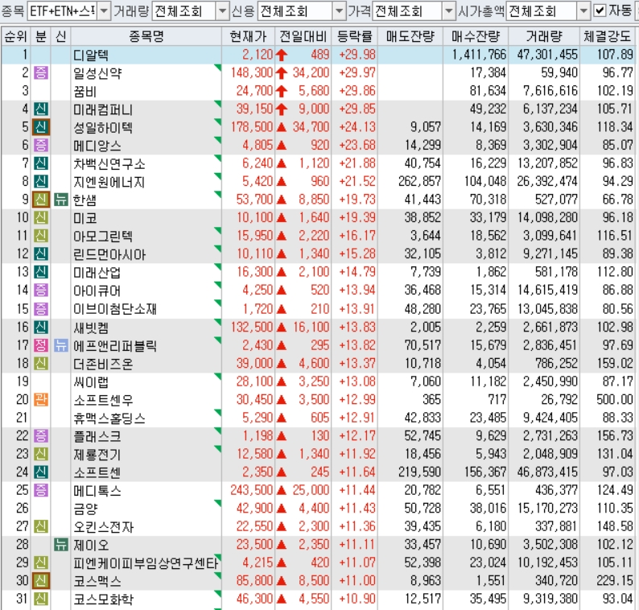
Task: Open the 거래량 전체조회 dropdown
Action: tap(222, 11)
